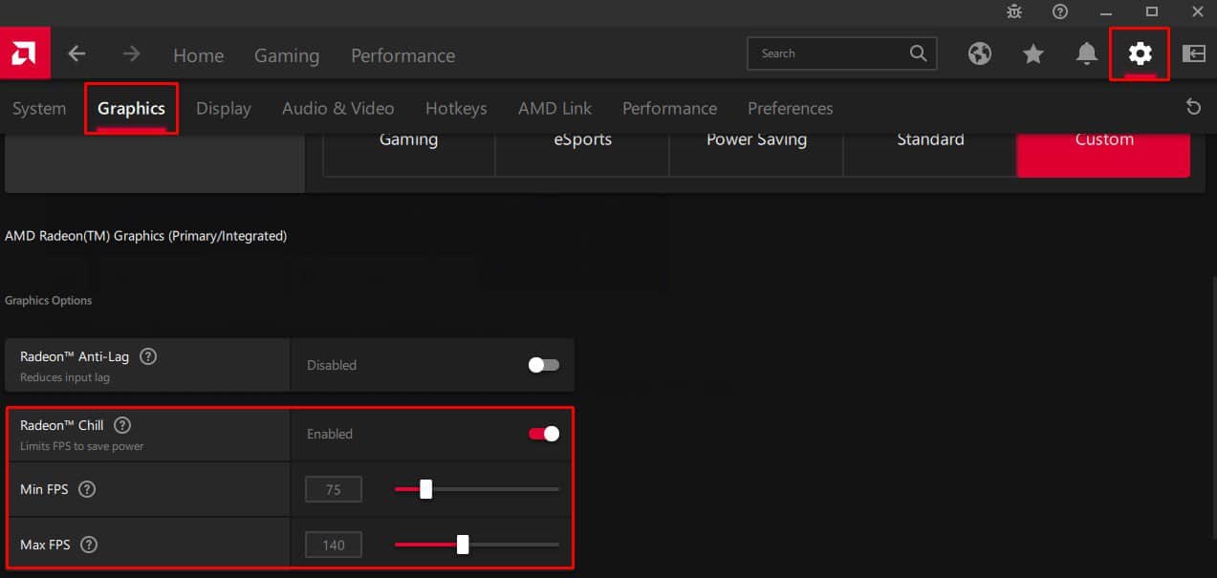Switch to the Audio & Video tab
1217x578 pixels.
(337, 109)
